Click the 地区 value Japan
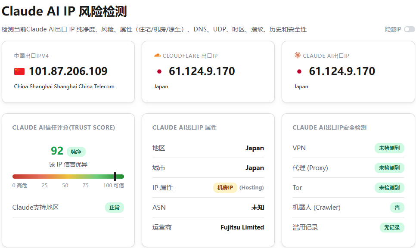Viewport: 416px width, 248px height. [255, 148]
